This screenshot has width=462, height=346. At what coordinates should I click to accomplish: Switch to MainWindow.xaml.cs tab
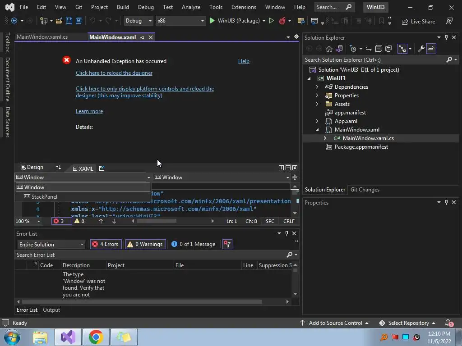point(42,37)
